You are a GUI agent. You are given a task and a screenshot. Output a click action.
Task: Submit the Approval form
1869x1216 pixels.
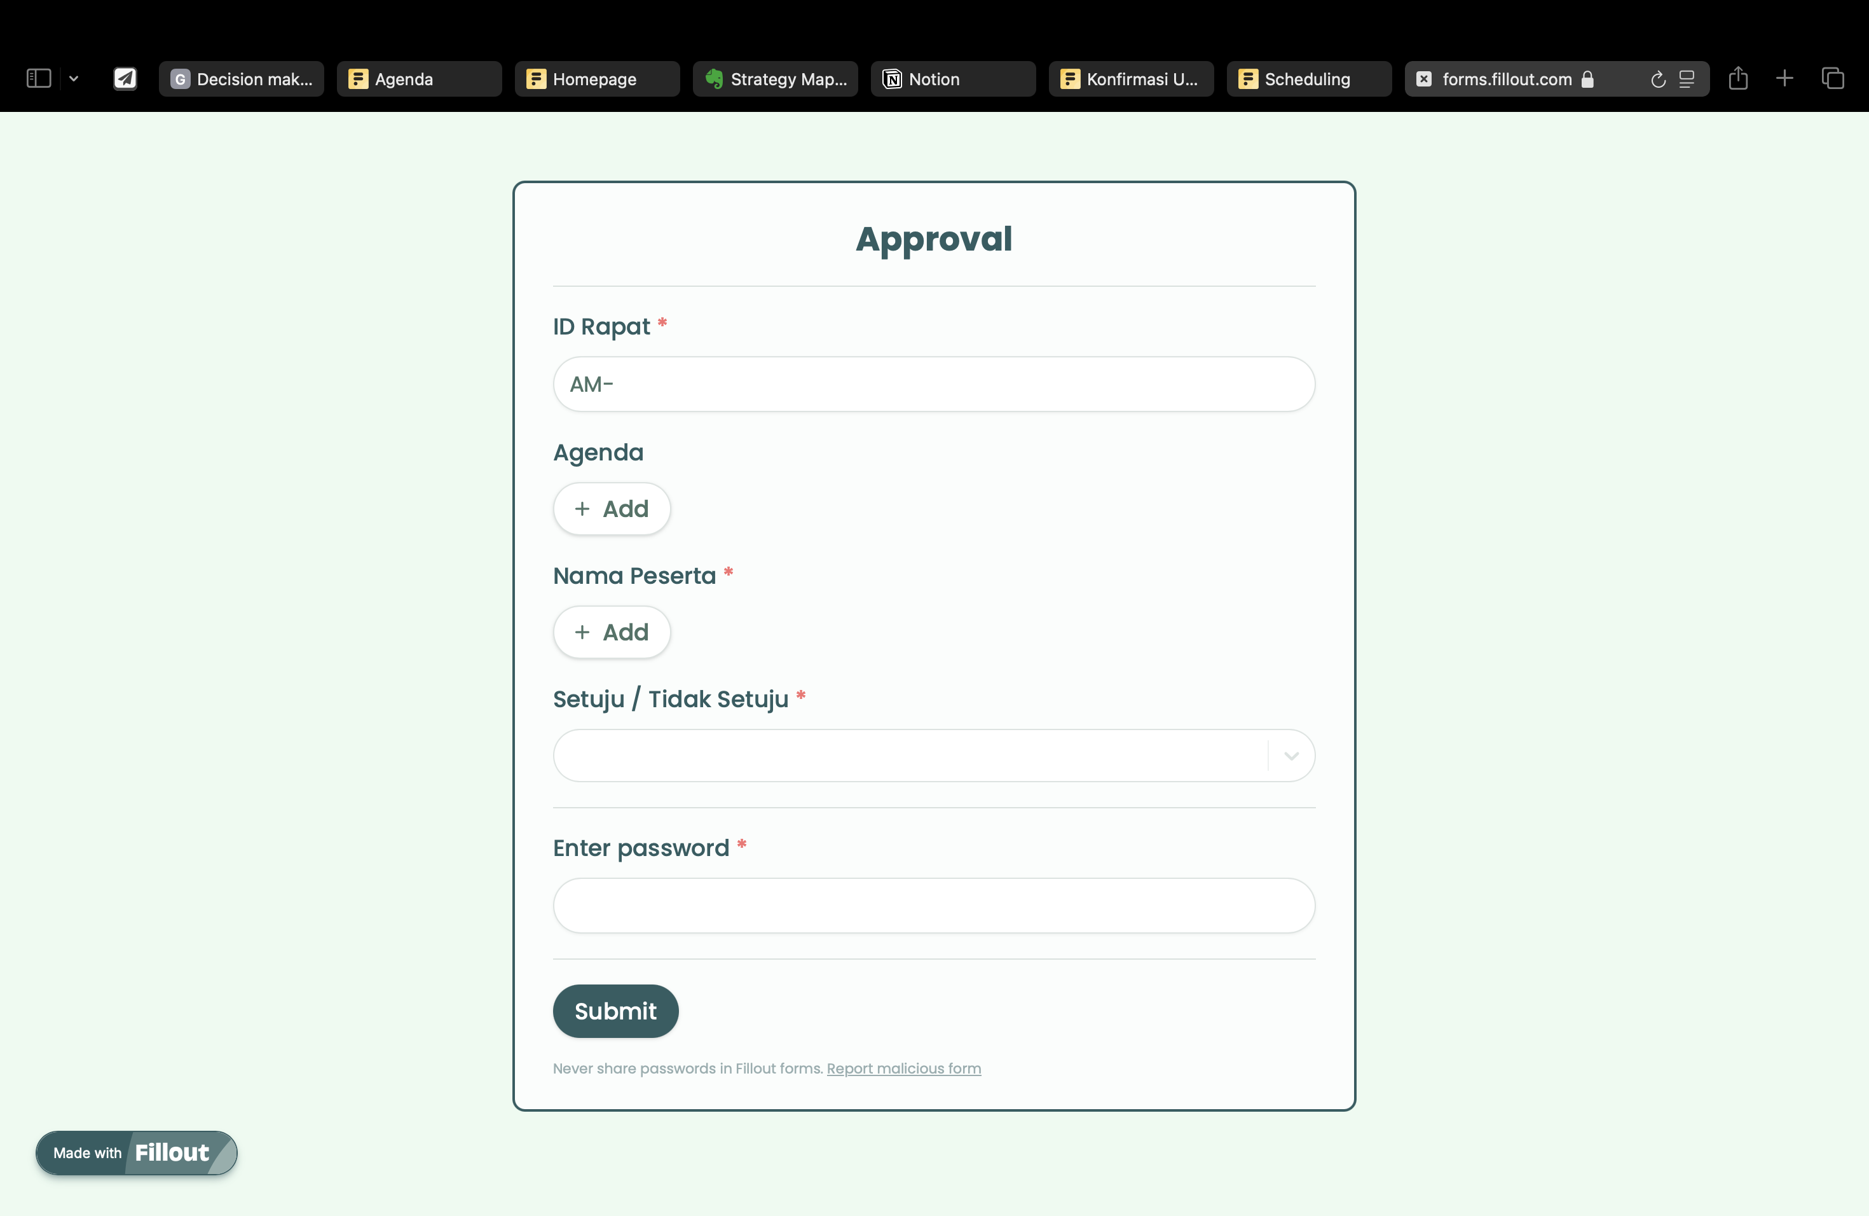click(x=615, y=1011)
